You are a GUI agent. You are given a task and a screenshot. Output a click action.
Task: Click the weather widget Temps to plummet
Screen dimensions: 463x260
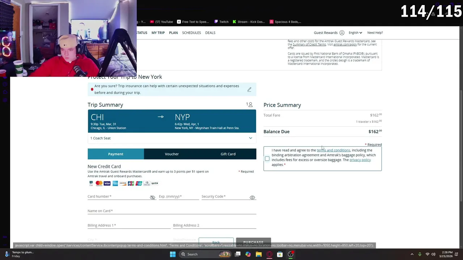[x=20, y=254]
